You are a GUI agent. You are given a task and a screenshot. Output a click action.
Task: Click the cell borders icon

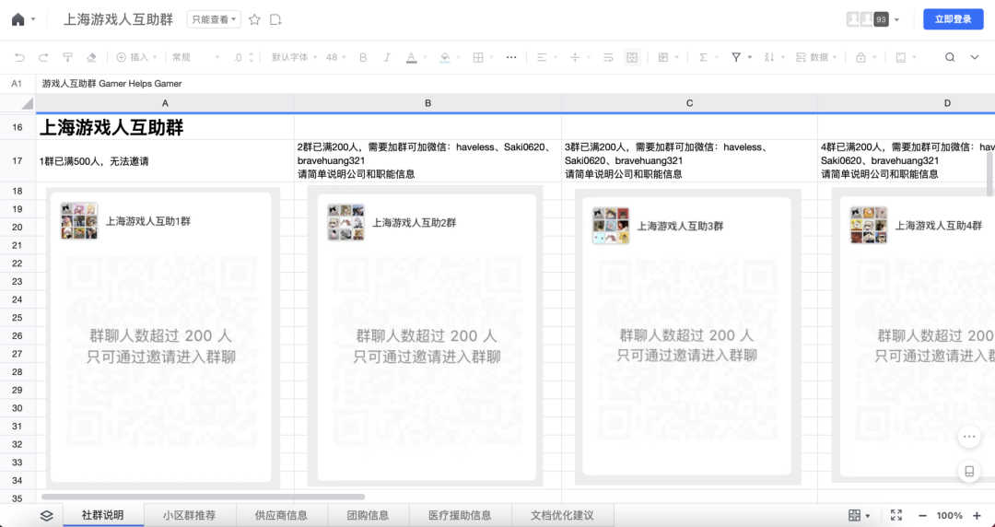coord(478,57)
